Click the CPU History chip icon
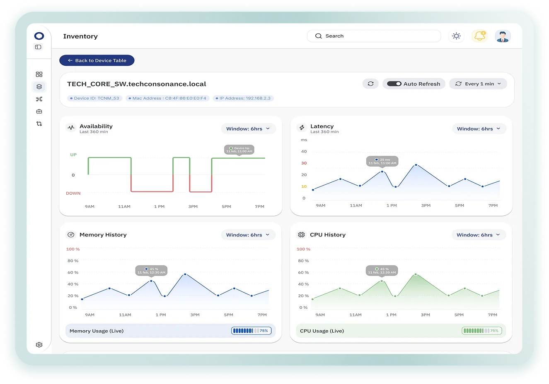 301,235
